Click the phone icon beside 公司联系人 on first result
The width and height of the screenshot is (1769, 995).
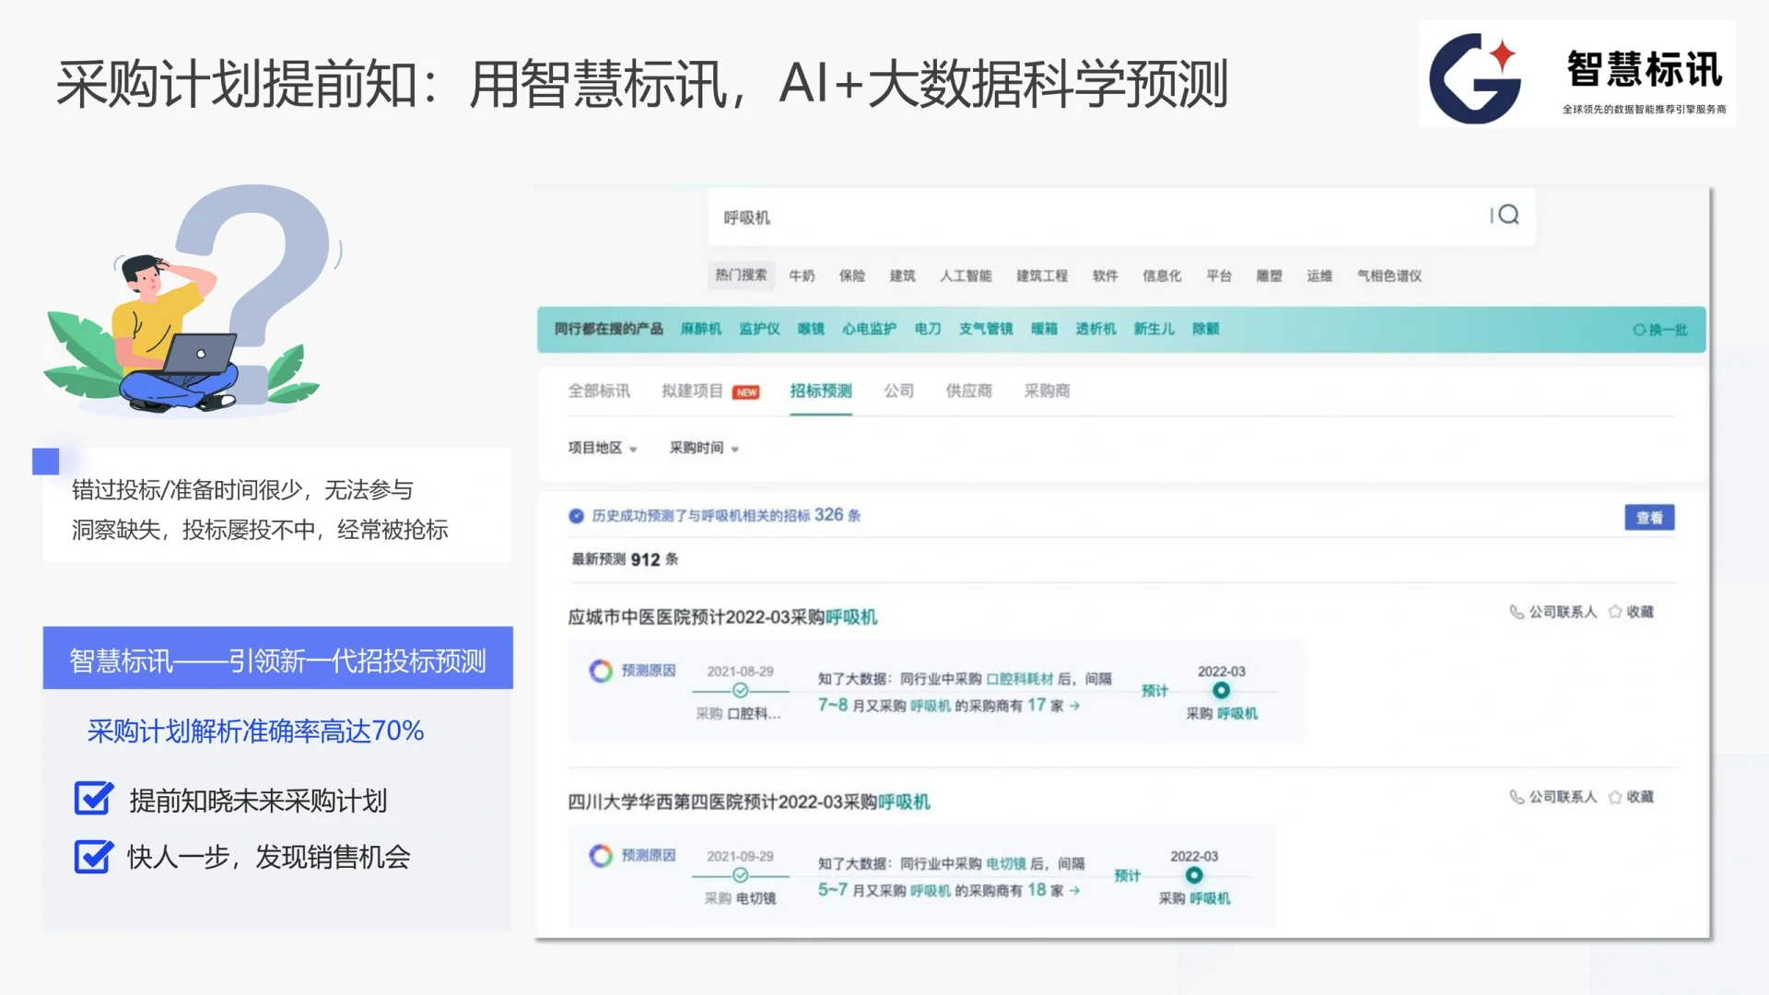(1516, 611)
